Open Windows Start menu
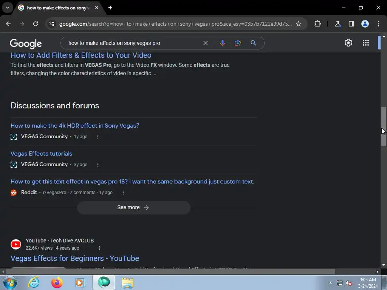The width and height of the screenshot is (387, 290). click(10, 282)
